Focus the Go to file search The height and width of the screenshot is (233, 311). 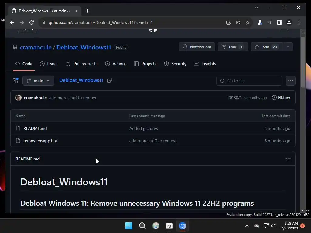(x=249, y=81)
